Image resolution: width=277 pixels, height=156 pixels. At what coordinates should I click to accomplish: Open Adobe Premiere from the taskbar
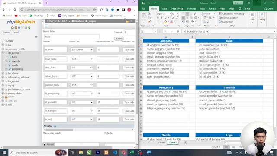98,153
